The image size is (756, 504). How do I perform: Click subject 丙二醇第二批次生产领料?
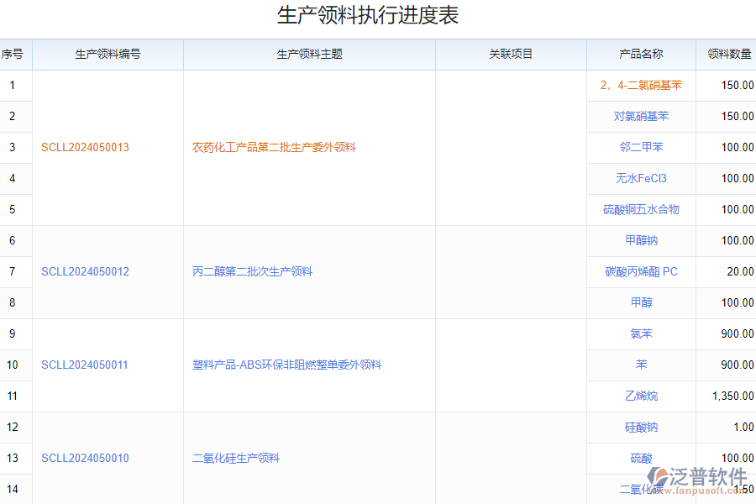pos(252,272)
